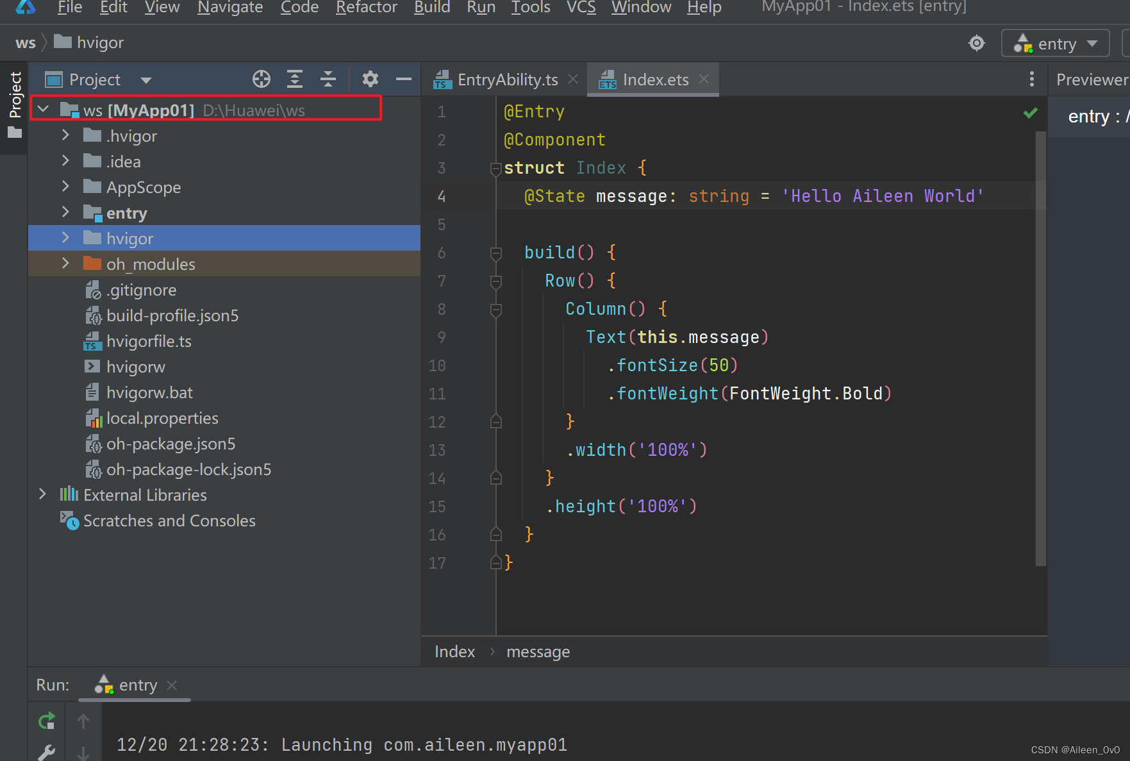1130x761 pixels.
Task: Click the locate target icon in Project panel
Action: click(262, 79)
